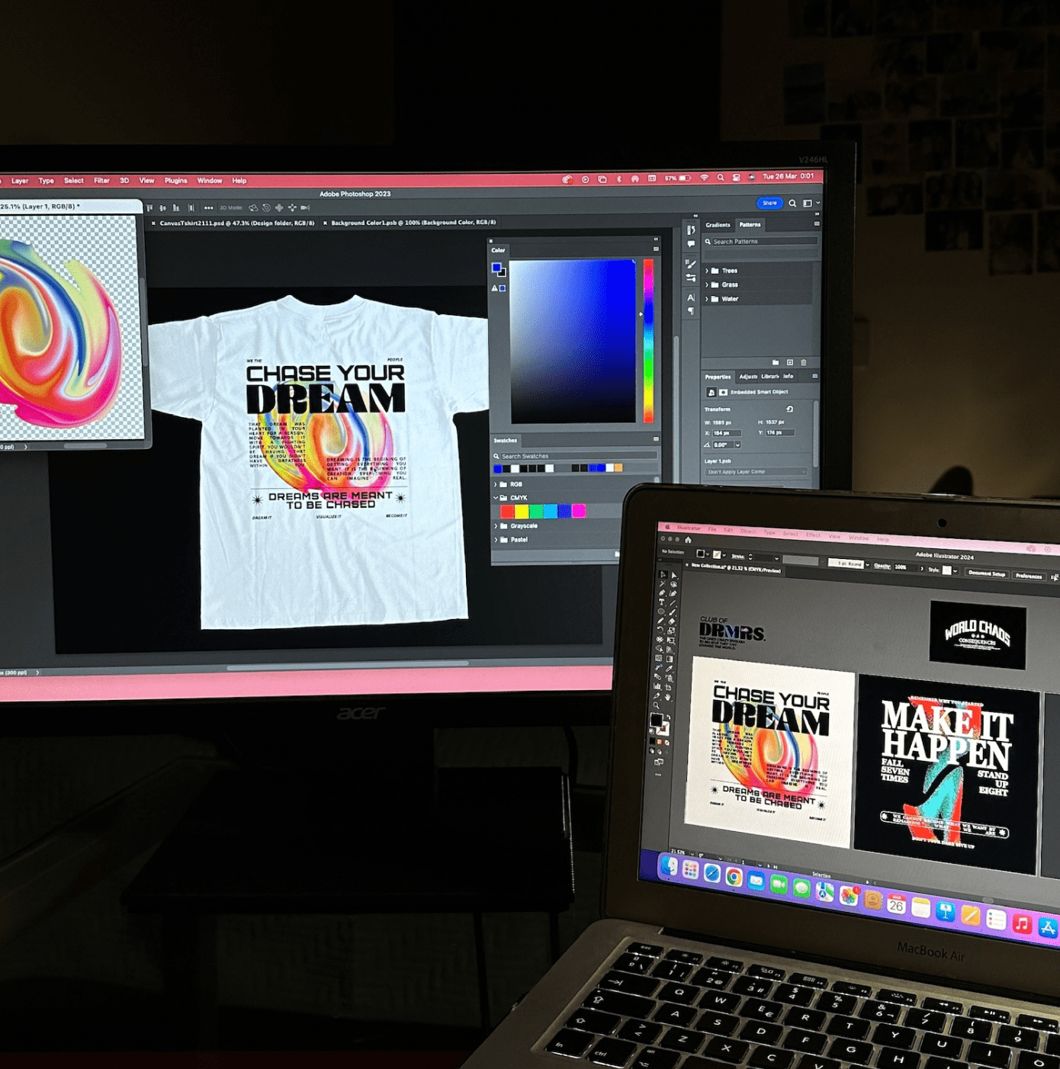The image size is (1060, 1069).
Task: Select the Type tool in Illustrator
Action: click(x=661, y=602)
